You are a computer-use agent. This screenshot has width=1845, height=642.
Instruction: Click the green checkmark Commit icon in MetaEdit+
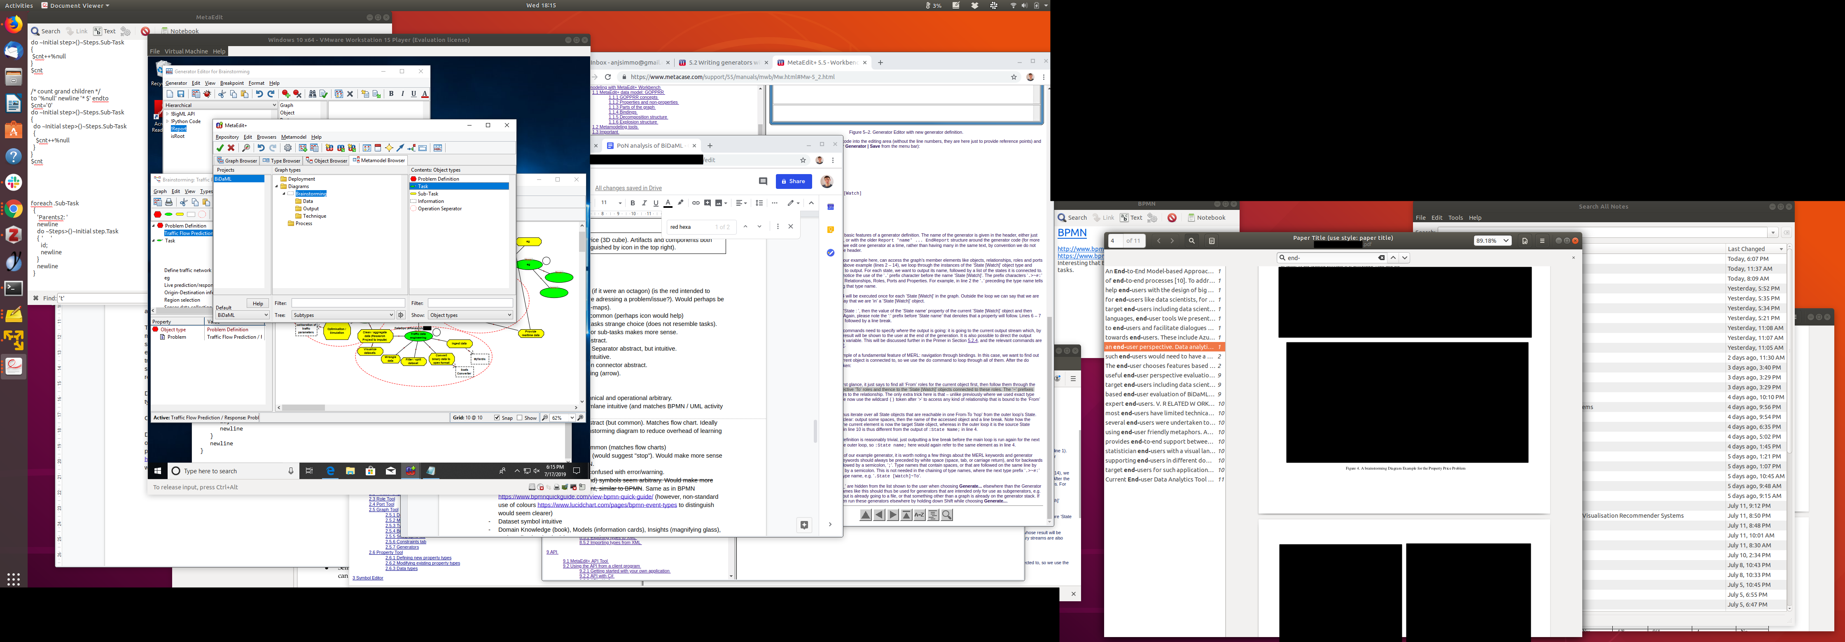(x=221, y=148)
